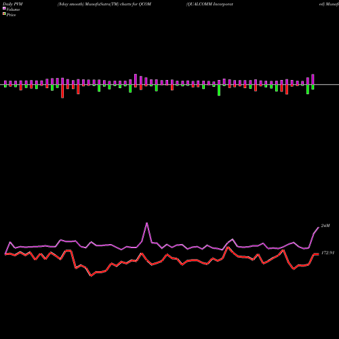Click the '(QUALCOMM Incorporat' heading text
339x339 pixels.
(x=210, y=4)
